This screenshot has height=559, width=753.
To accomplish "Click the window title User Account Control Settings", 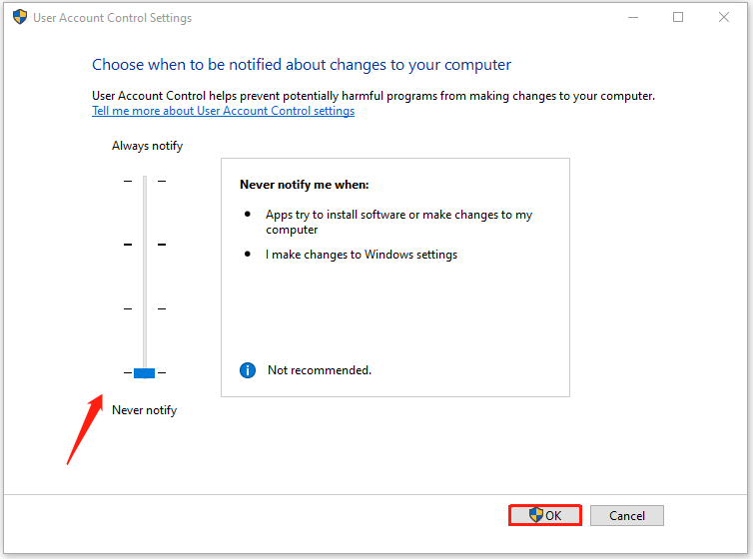I will tap(113, 18).
